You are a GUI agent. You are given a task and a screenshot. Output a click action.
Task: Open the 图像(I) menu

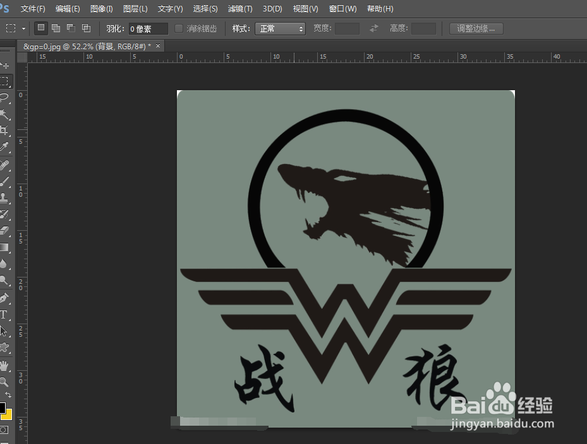point(102,9)
